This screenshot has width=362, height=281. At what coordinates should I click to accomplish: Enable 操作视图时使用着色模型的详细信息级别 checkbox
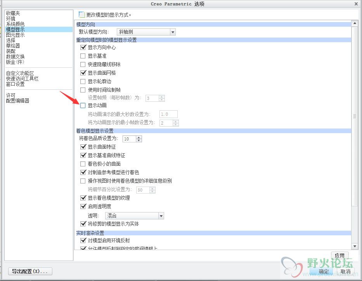(83, 181)
